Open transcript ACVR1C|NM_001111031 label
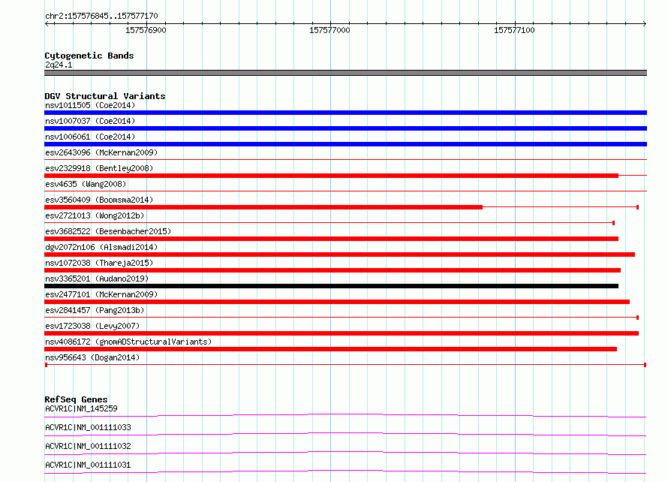Screen dimensions: 668x482 tap(88, 465)
